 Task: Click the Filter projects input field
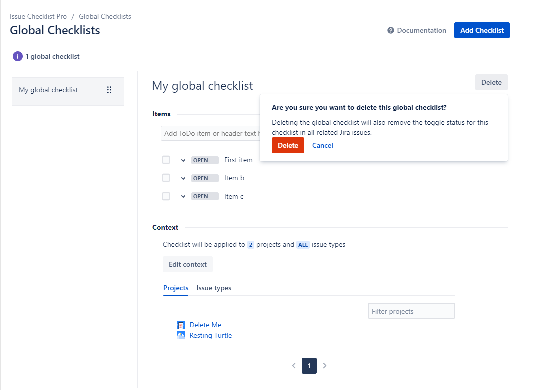tap(411, 311)
